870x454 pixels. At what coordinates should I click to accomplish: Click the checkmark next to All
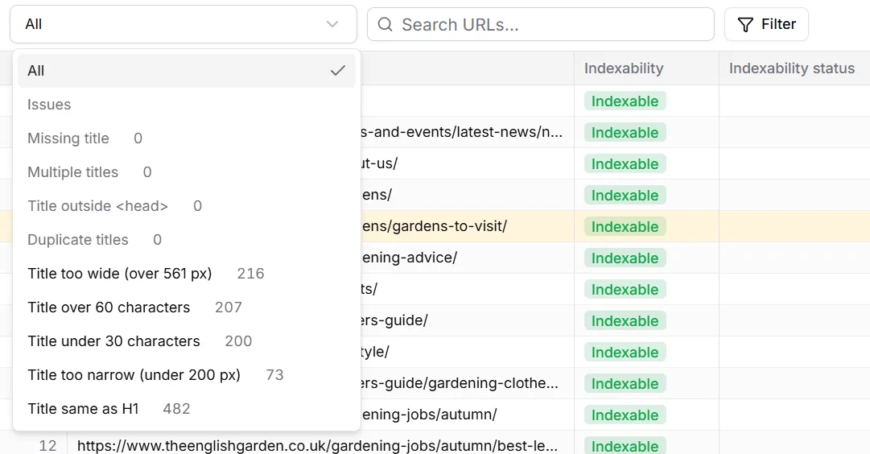[x=338, y=71]
